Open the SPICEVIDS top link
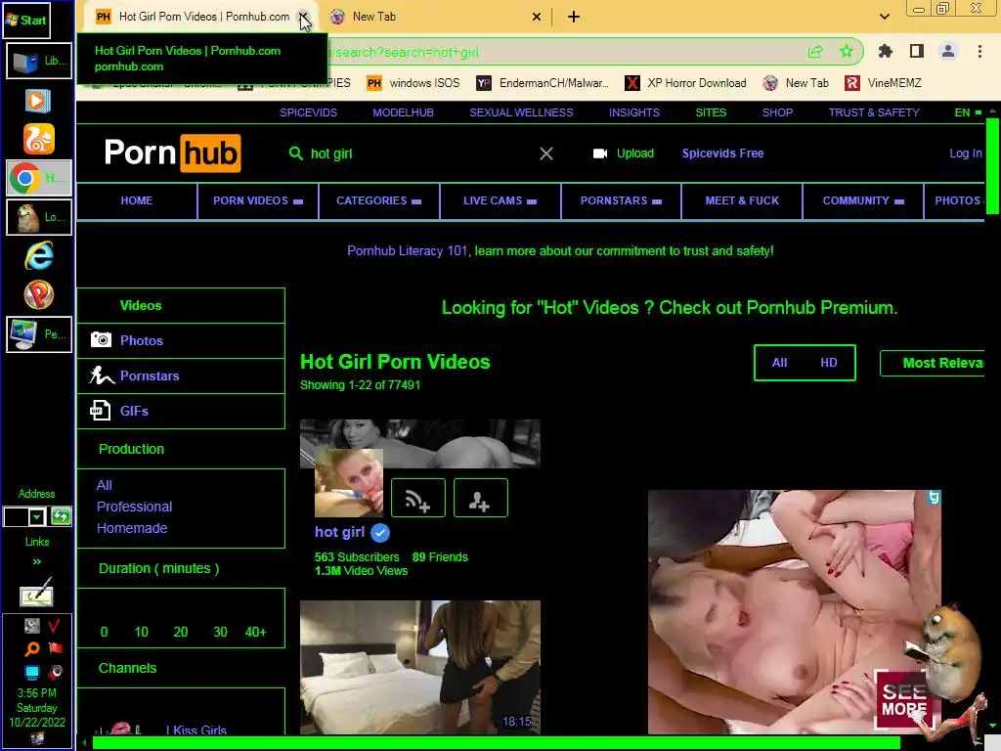The image size is (1001, 751). tap(308, 112)
